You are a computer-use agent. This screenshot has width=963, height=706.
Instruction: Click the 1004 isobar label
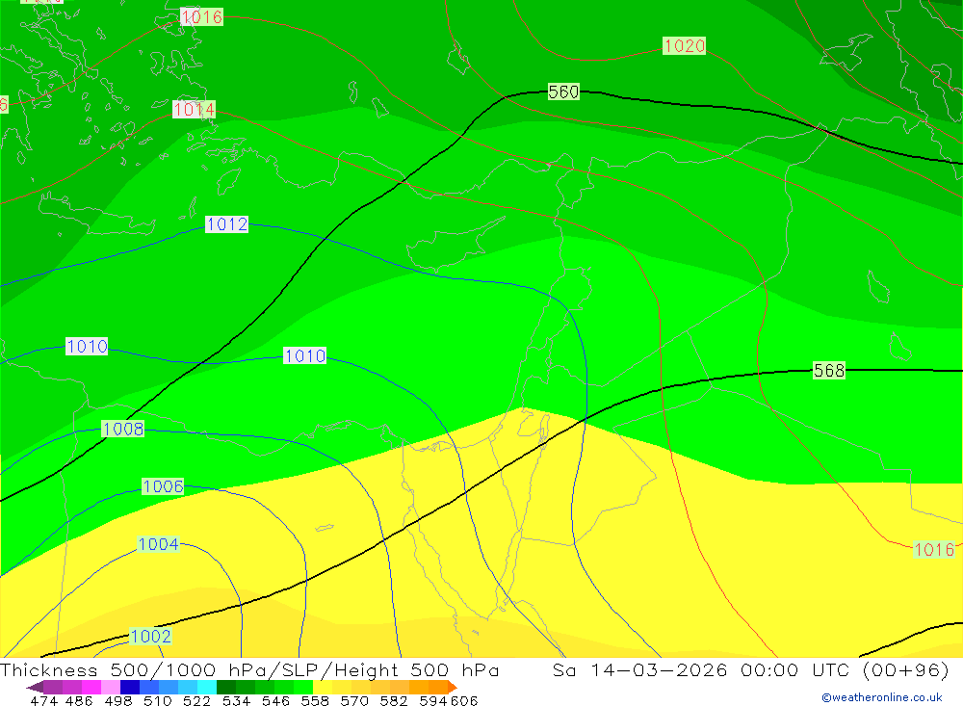(159, 544)
